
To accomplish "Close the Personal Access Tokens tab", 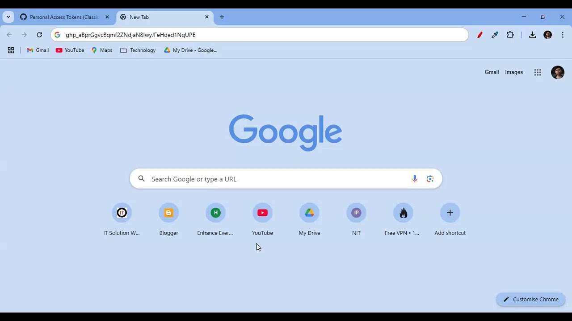I will (x=107, y=17).
